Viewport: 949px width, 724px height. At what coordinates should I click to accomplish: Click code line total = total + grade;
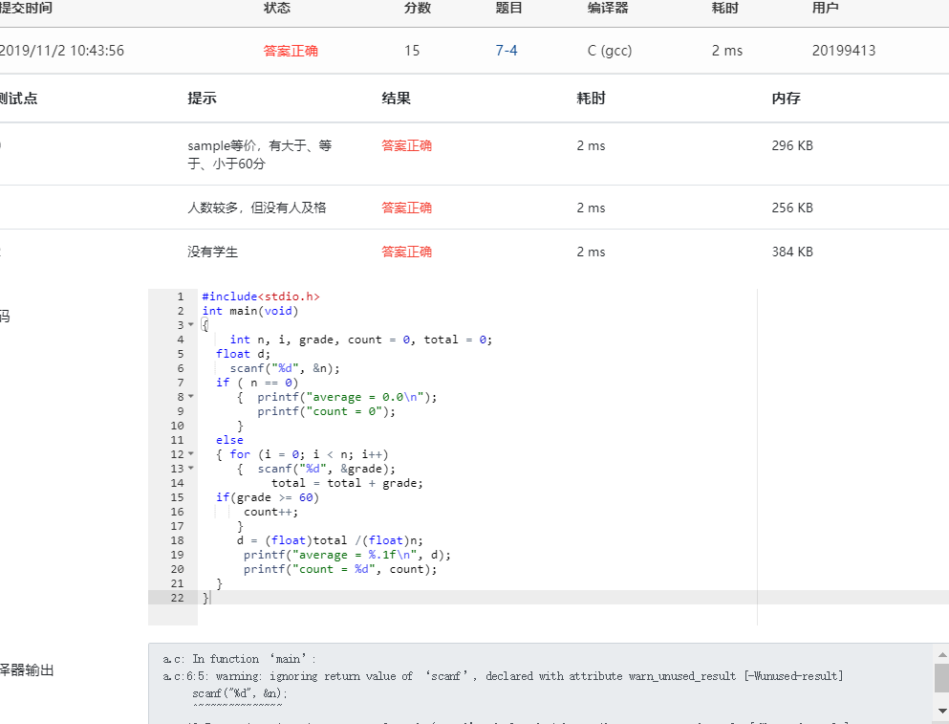pos(348,483)
